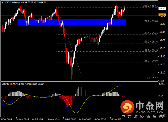
Task: Choose the 38.2 = 29.19 Fibonacci level
Action: 151,50
